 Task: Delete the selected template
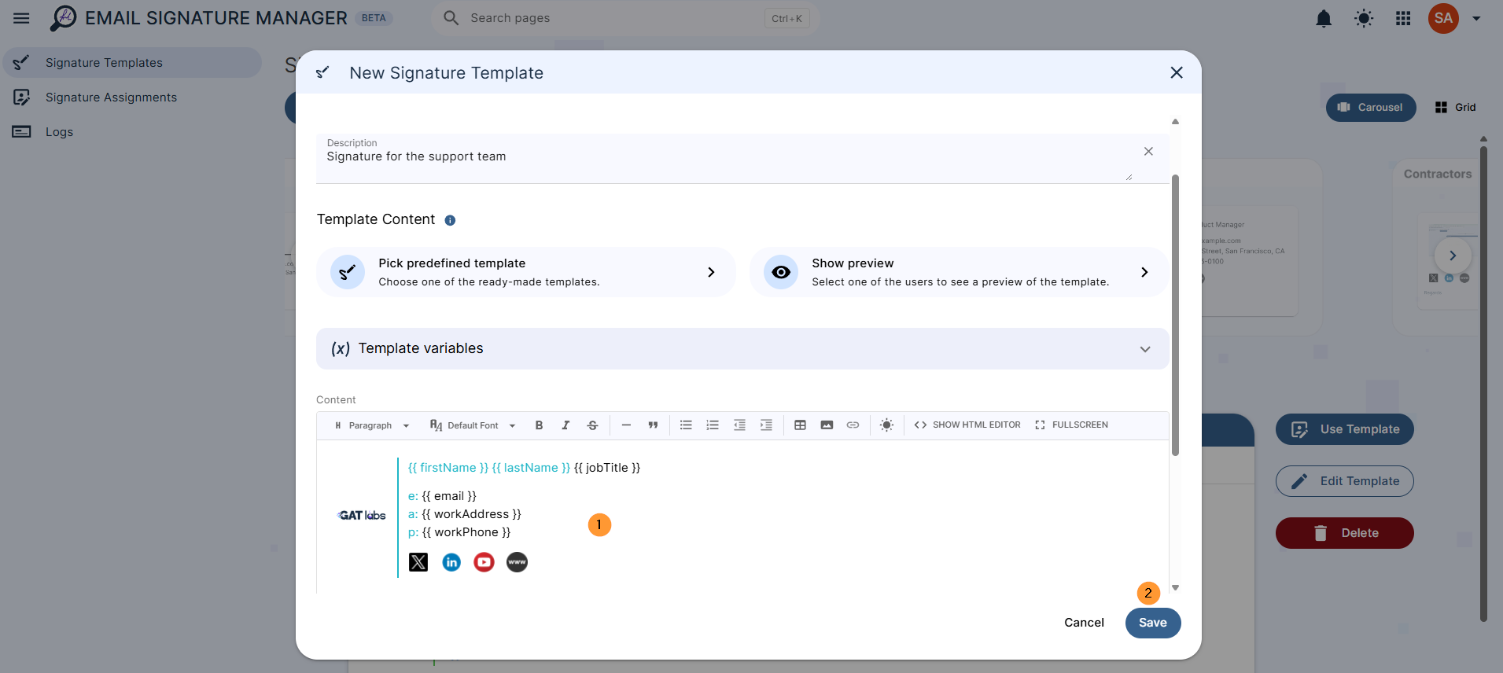click(1345, 533)
